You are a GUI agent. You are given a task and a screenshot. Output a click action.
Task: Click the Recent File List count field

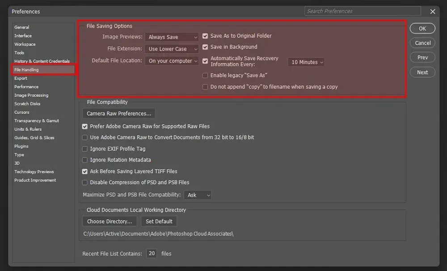coord(152,253)
